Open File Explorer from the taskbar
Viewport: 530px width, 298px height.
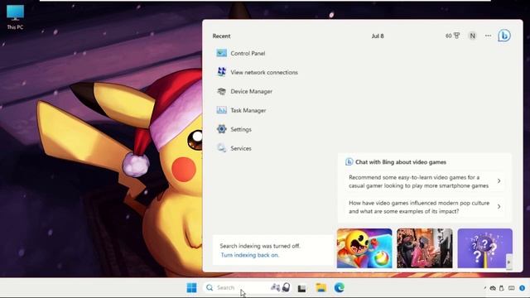tap(320, 287)
